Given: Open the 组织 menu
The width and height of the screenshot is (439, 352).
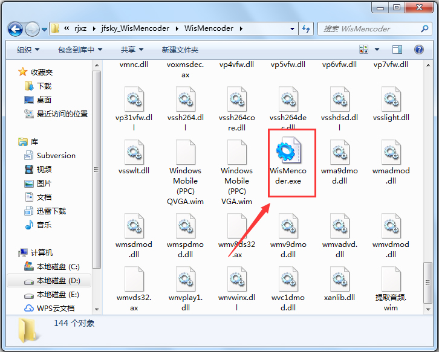Looking at the screenshot, I should [28, 50].
